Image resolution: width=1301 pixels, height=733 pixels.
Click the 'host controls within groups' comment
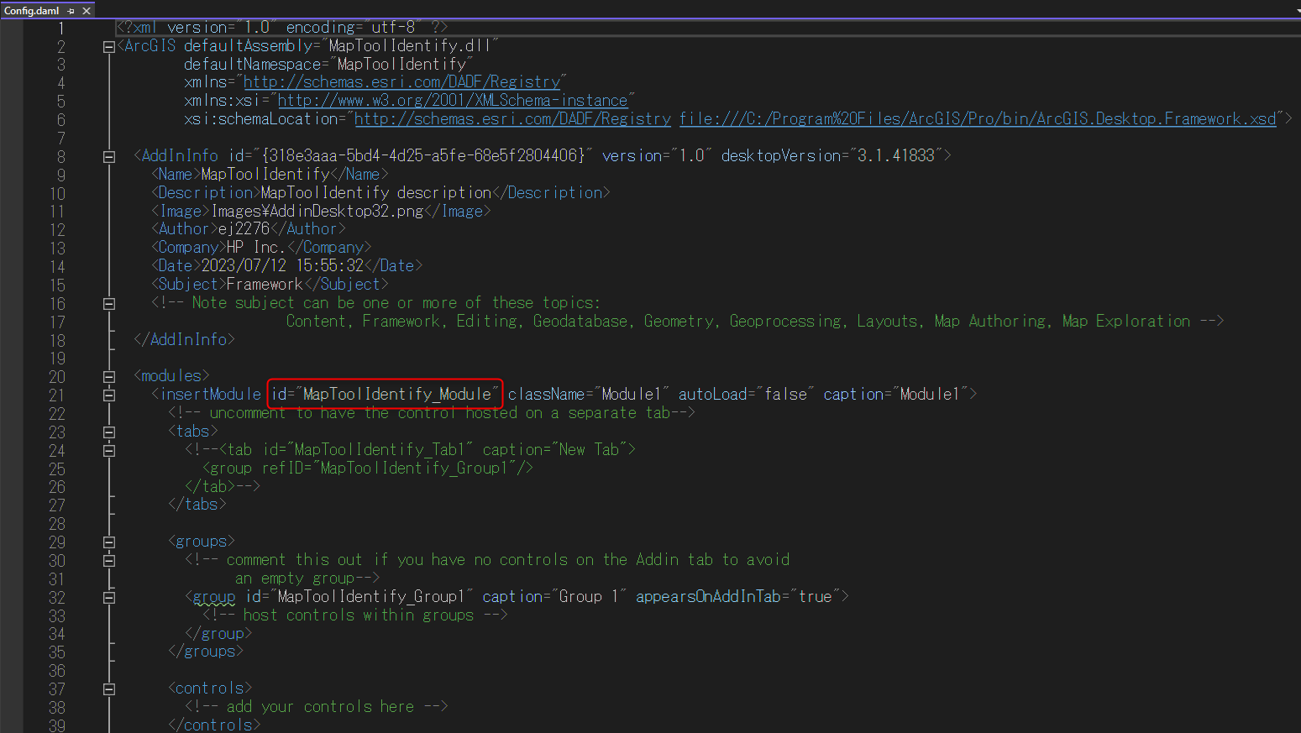point(354,615)
